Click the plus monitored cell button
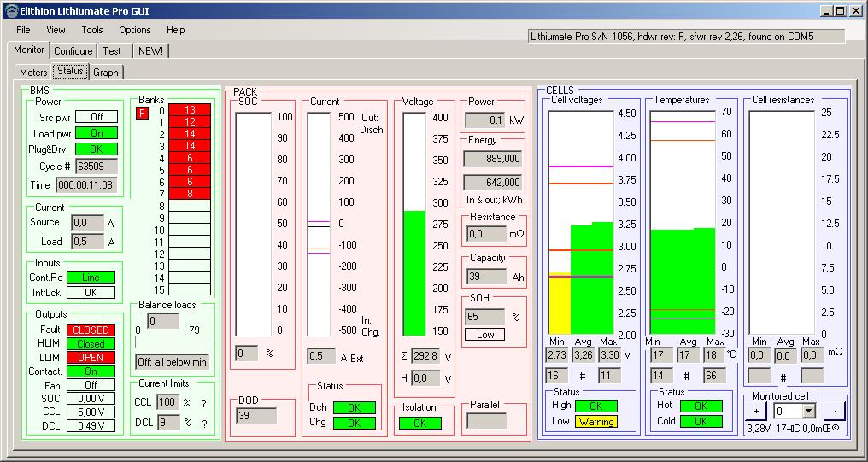The height and width of the screenshot is (462, 868). click(757, 411)
